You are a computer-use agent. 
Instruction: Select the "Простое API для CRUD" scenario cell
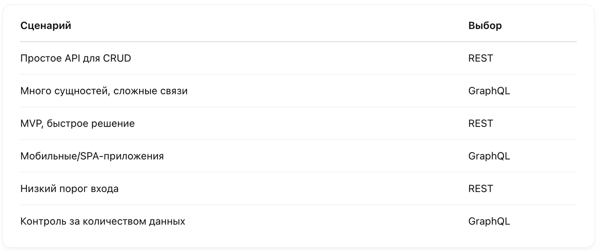coord(75,58)
